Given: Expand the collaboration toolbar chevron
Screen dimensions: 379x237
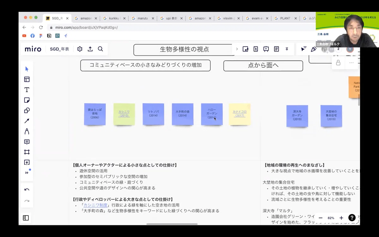Looking at the screenshot, I should [x=237, y=49].
